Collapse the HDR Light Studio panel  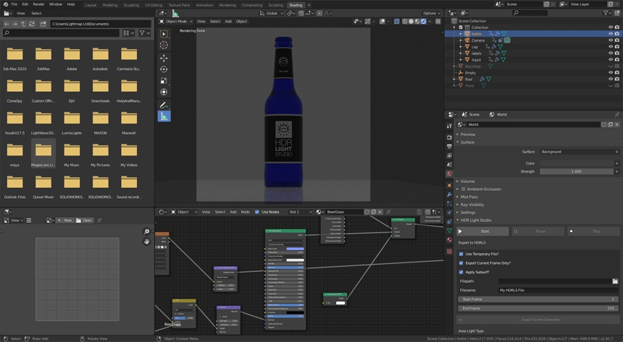point(475,221)
